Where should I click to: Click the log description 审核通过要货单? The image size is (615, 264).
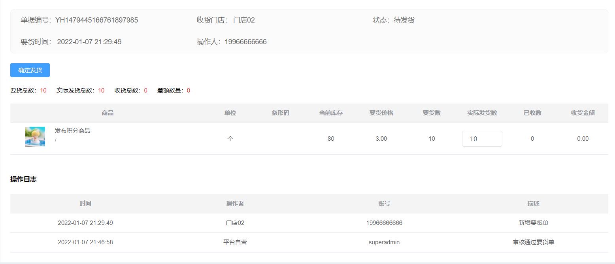pyautogui.click(x=534, y=242)
